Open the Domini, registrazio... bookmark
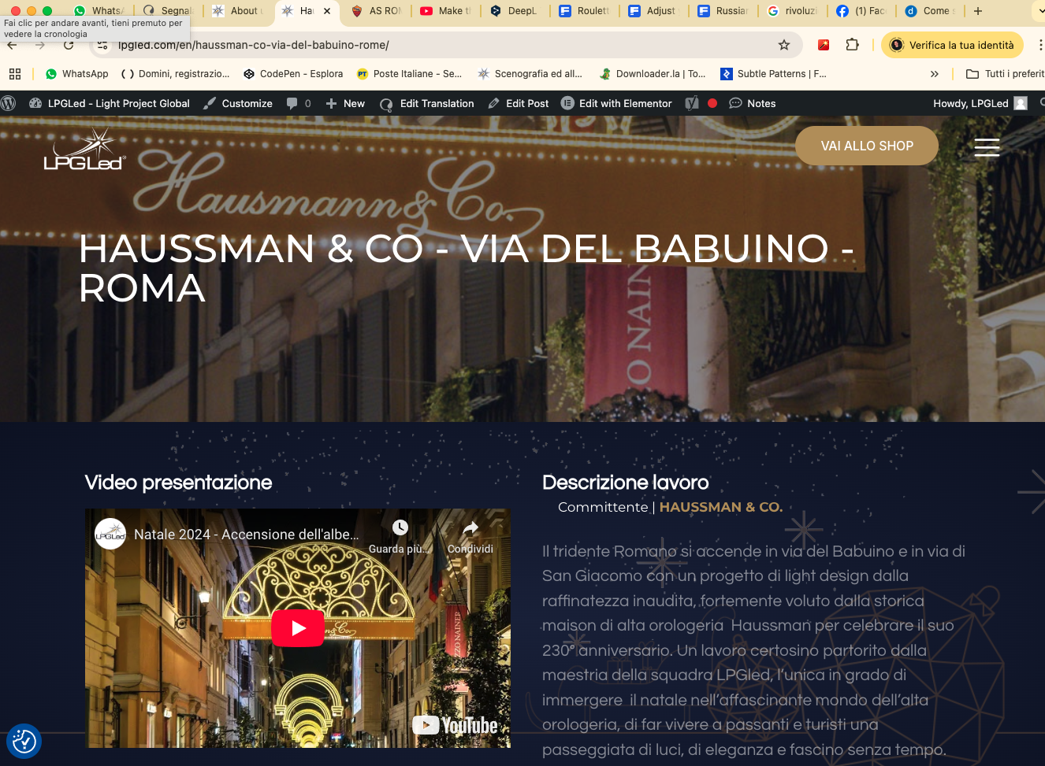 pos(175,74)
